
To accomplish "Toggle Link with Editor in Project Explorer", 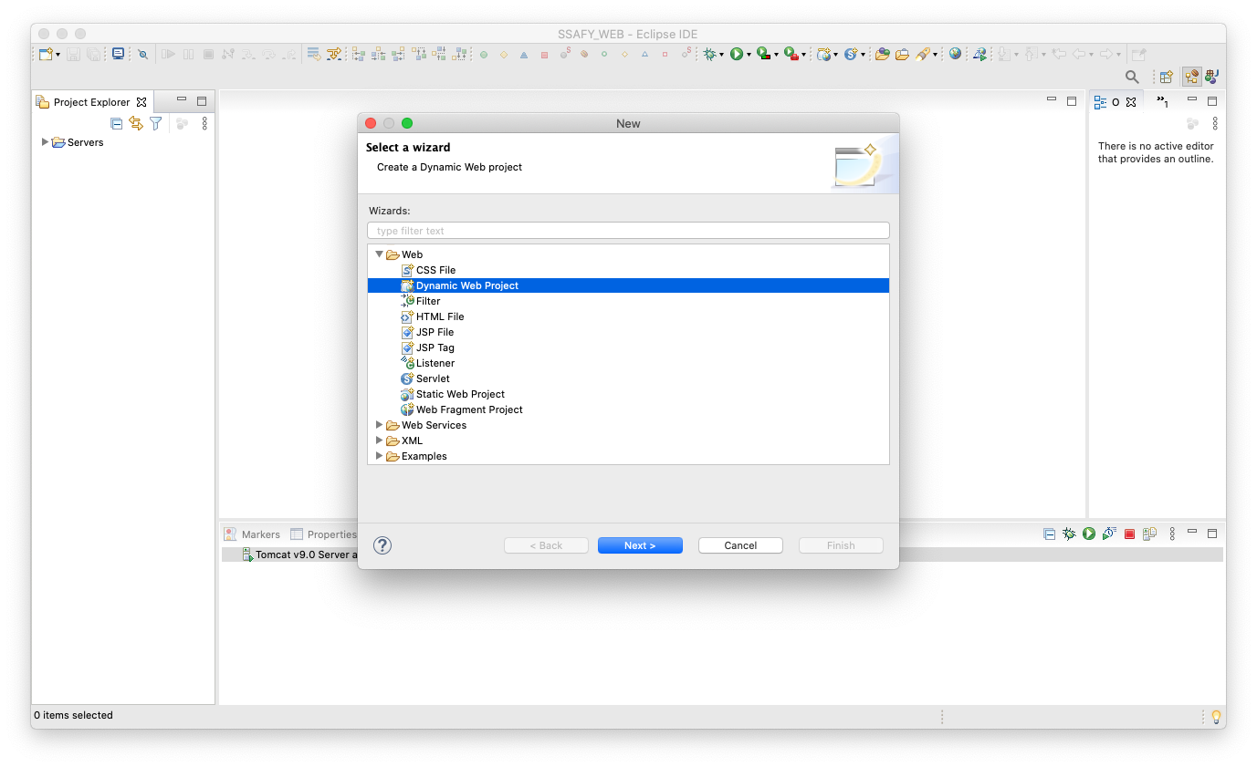I will [136, 123].
